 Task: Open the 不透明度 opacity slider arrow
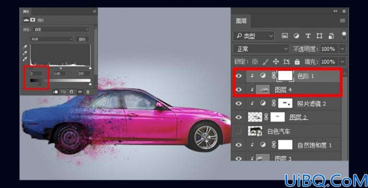[x=342, y=49]
